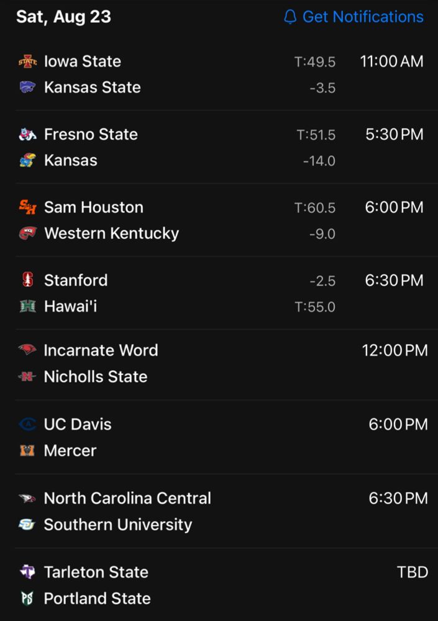Select the Sat, Aug 23 date header
This screenshot has width=438, height=621.
62,17
